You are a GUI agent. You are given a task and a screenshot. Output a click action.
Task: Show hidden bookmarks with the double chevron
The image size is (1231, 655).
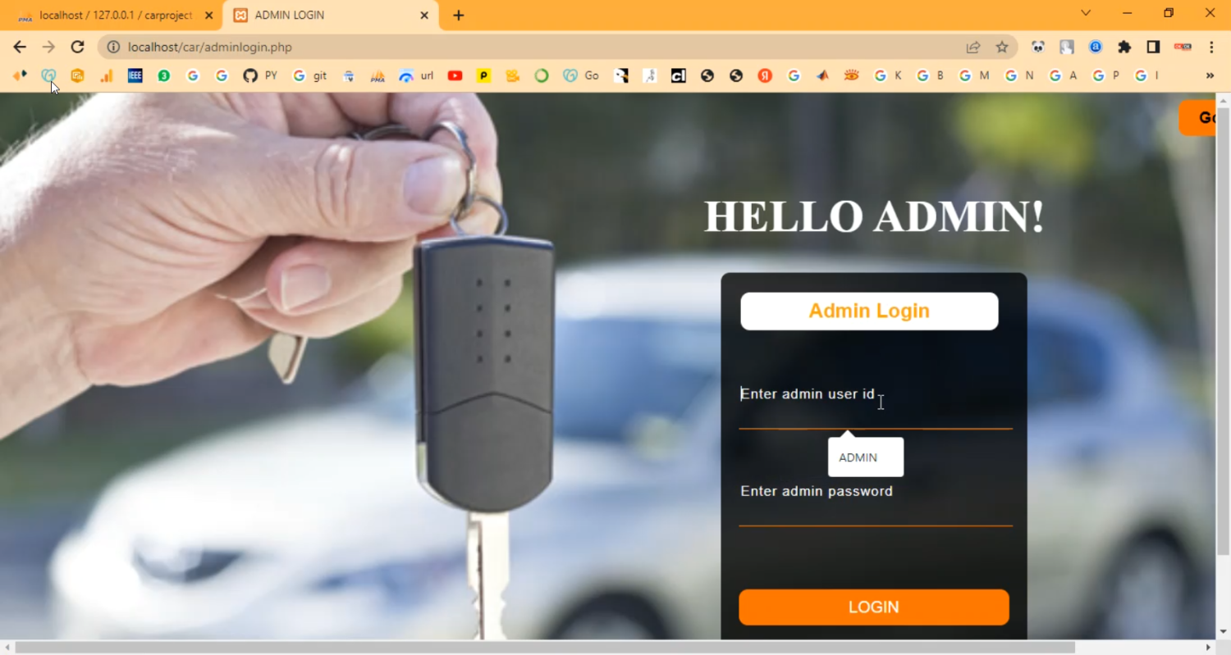pos(1210,75)
